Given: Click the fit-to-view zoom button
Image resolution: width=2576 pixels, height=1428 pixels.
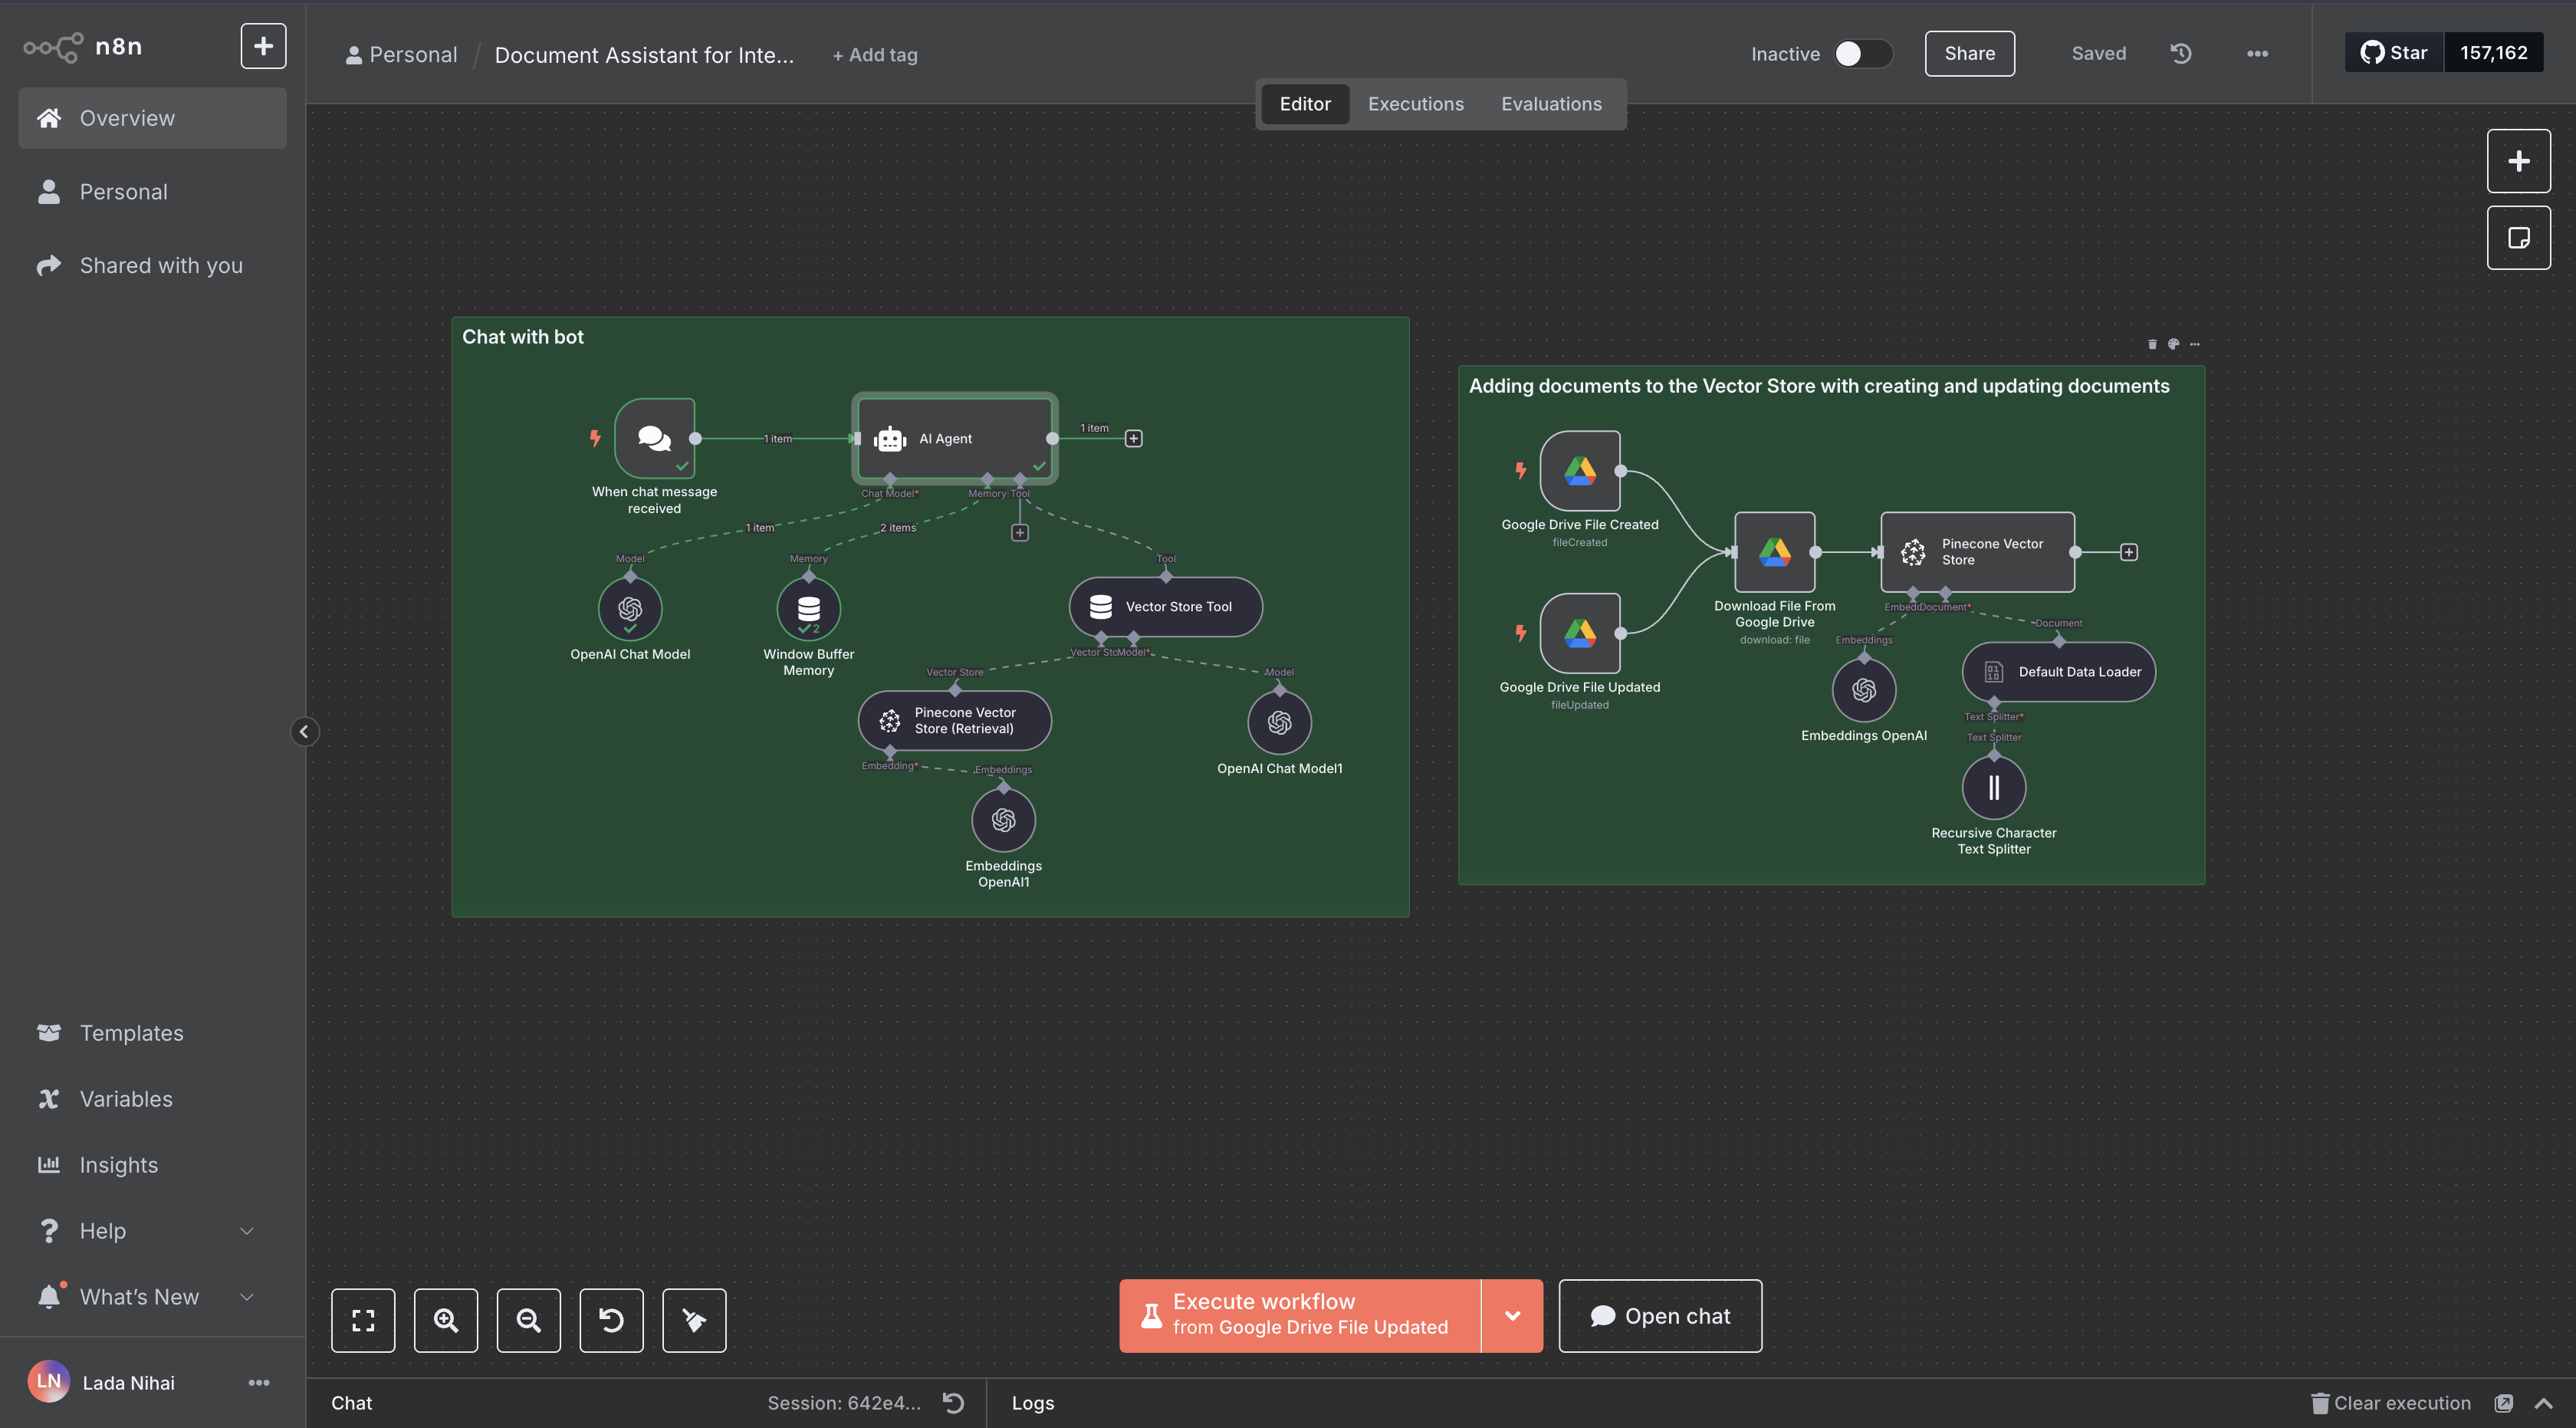Looking at the screenshot, I should coord(363,1320).
